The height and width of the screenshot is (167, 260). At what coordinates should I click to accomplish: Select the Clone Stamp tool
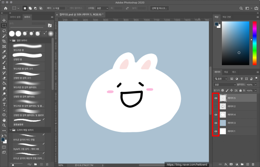pos(4,68)
